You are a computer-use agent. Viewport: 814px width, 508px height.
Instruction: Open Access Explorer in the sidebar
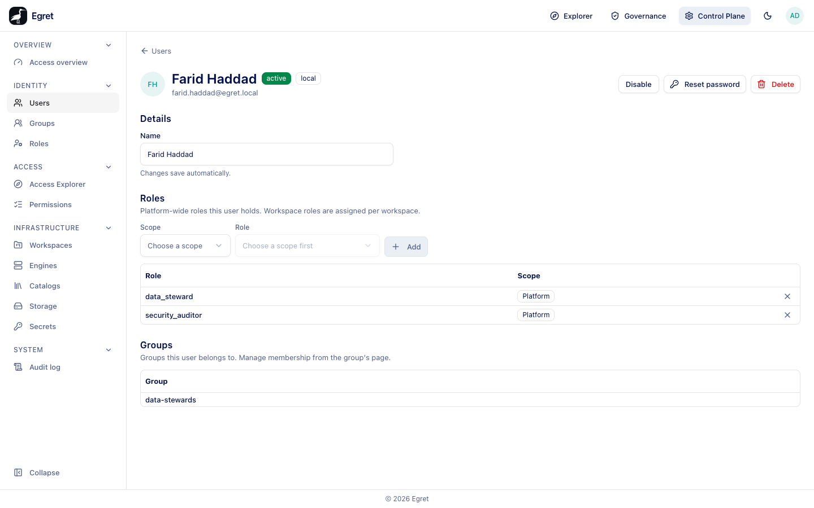[x=63, y=184]
